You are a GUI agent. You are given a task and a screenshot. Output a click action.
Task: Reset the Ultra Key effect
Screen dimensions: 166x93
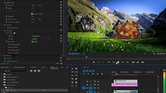pyautogui.click(x=61, y=30)
